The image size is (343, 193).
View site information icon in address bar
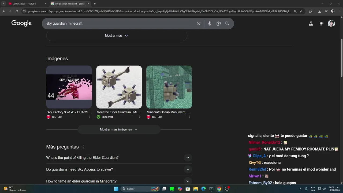(x=24, y=11)
